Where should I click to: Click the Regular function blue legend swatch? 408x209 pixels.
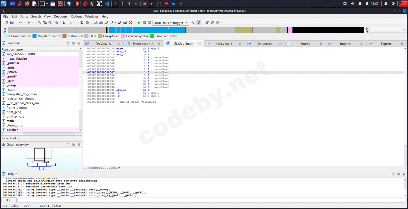[35, 36]
